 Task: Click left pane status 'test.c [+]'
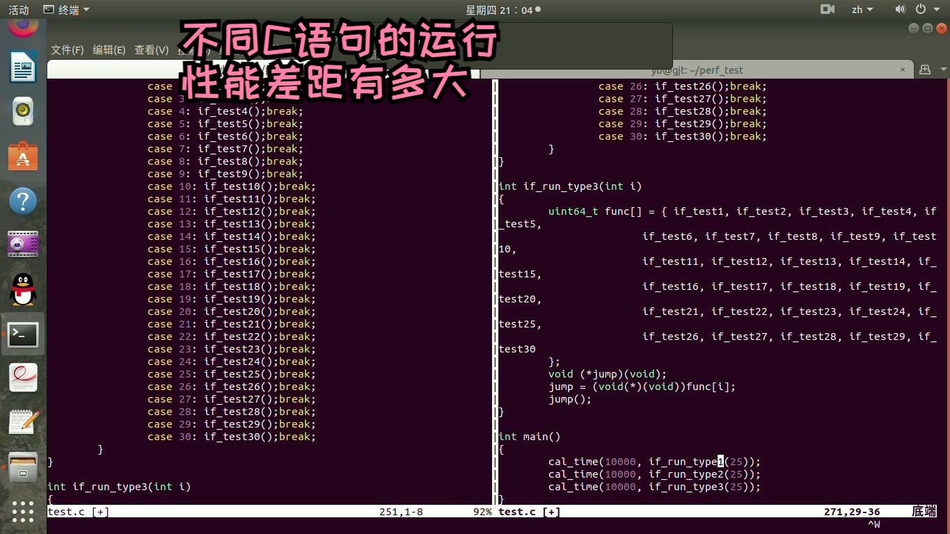[78, 512]
